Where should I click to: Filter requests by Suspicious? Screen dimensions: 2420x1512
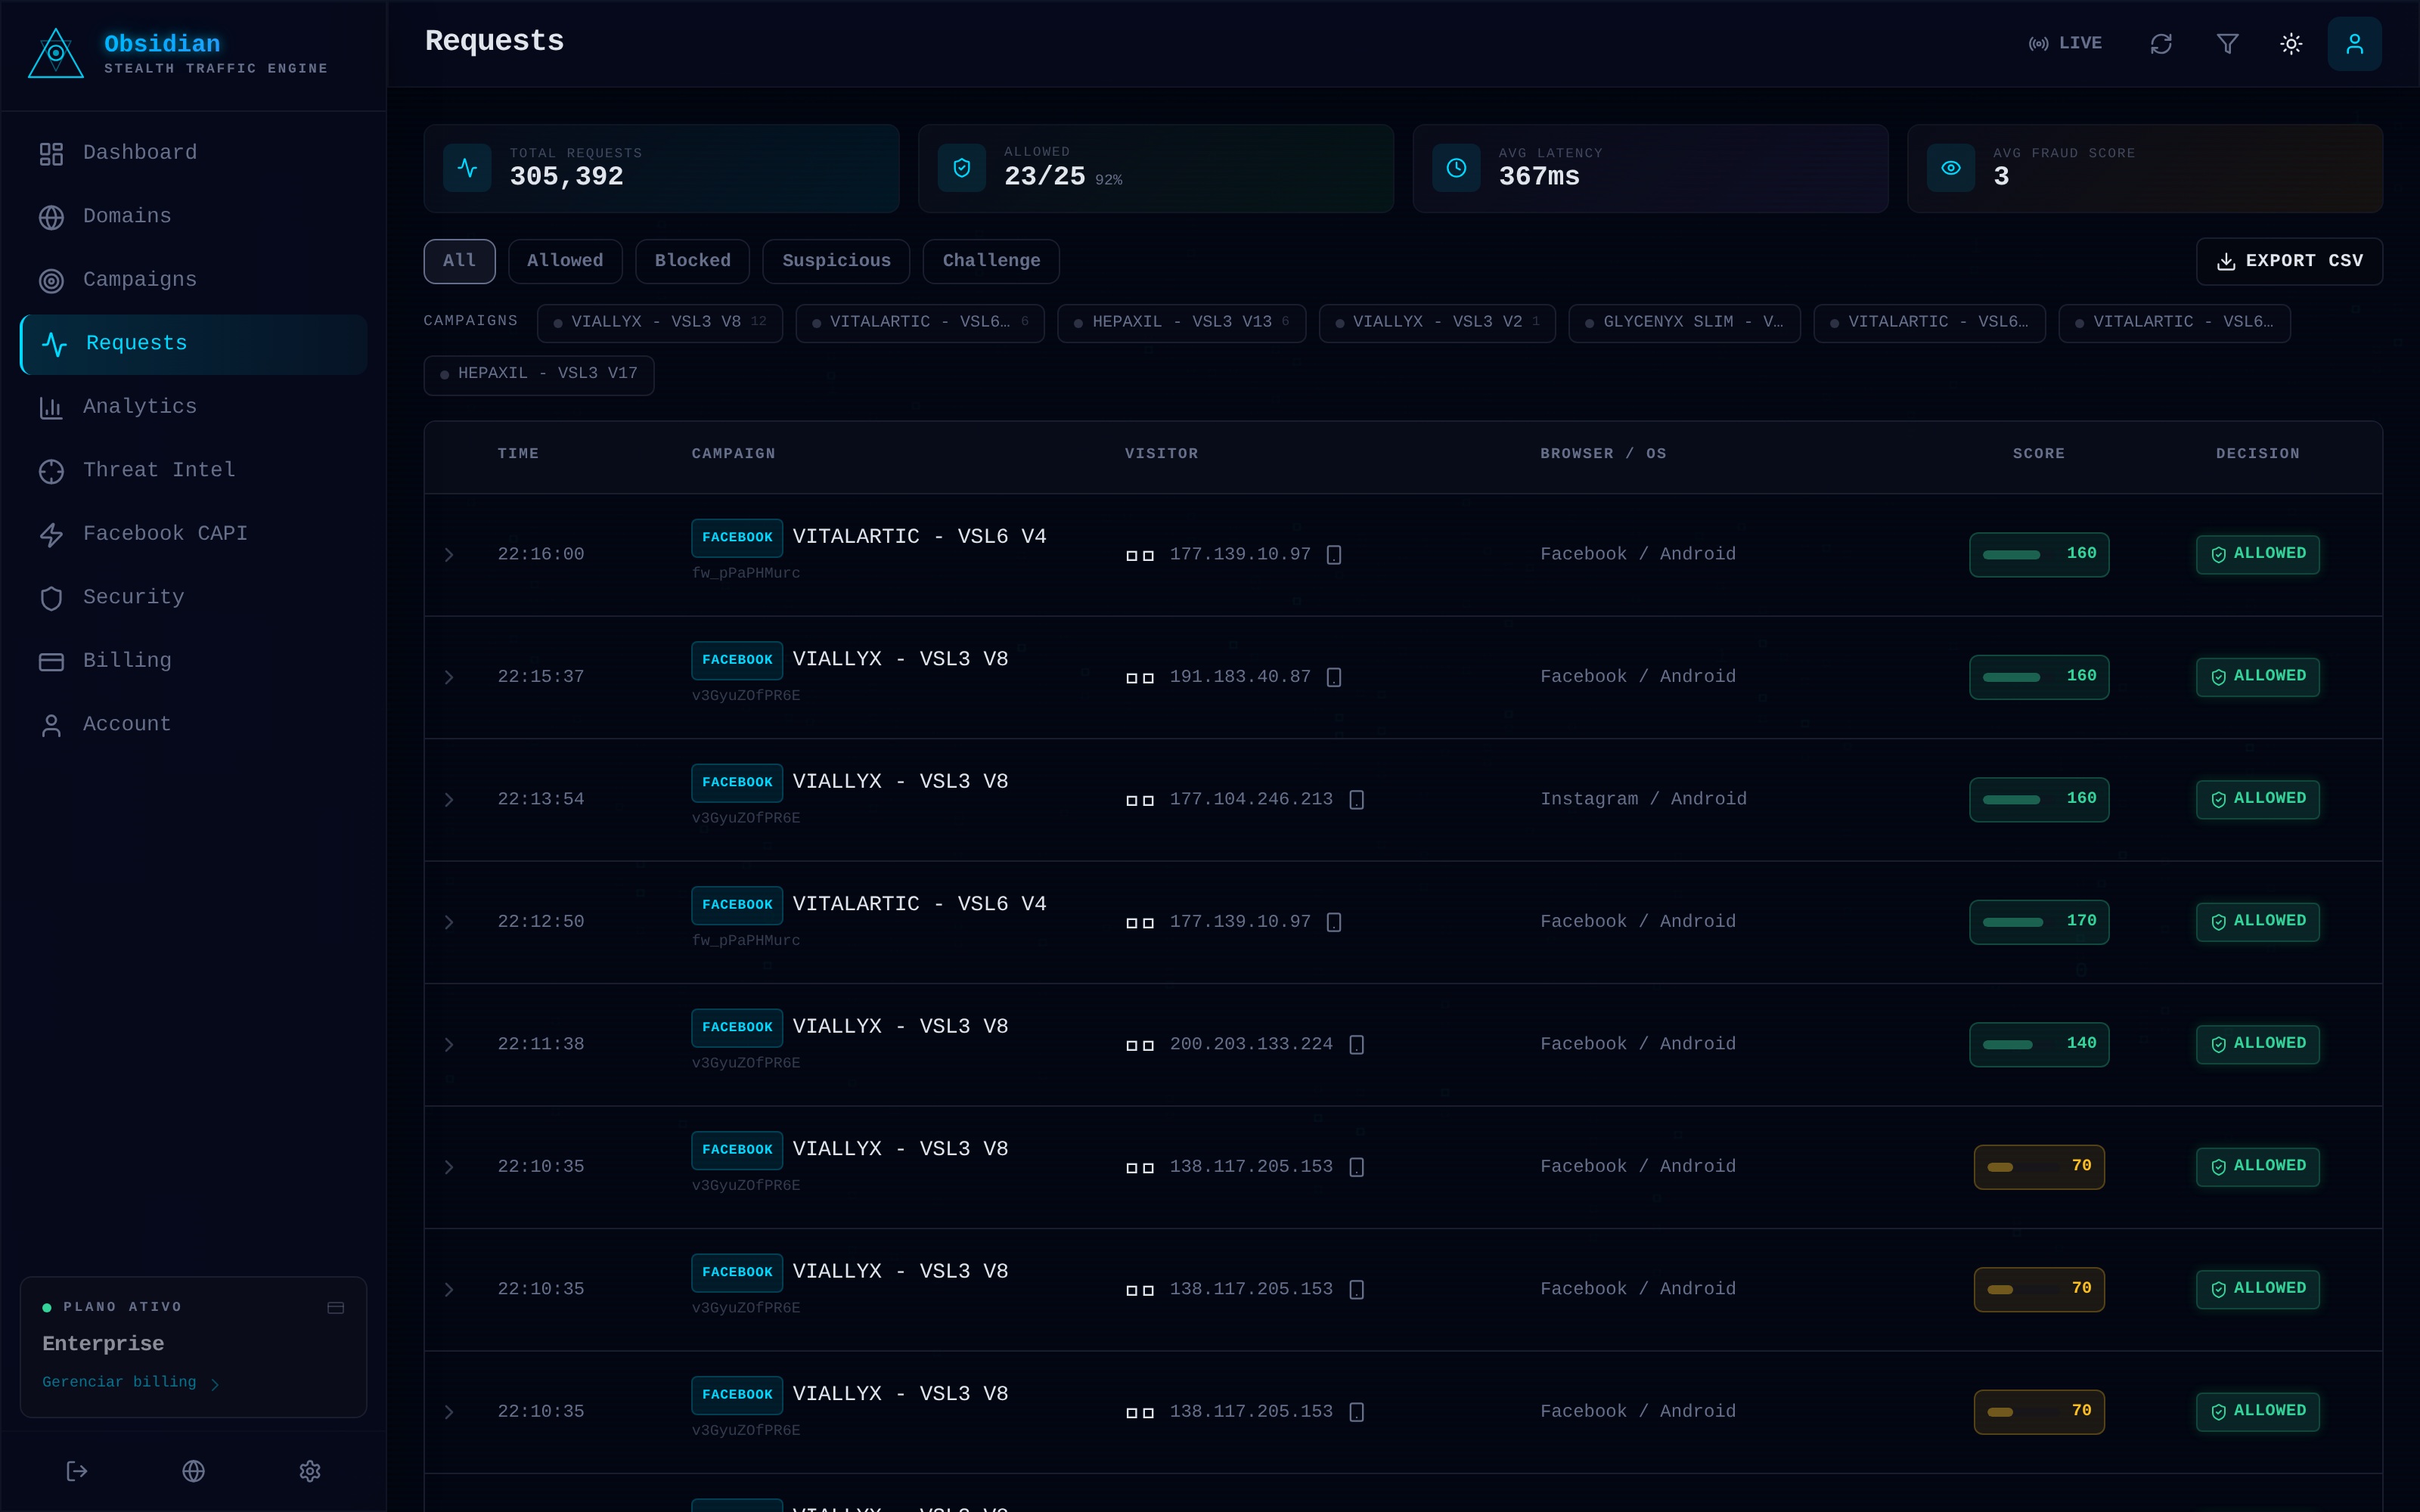point(836,261)
